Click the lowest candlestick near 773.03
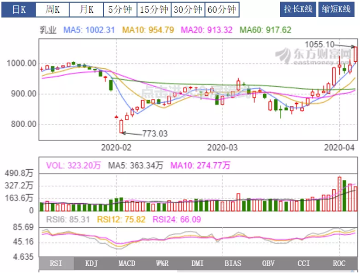360x274 pixels. pos(121,126)
